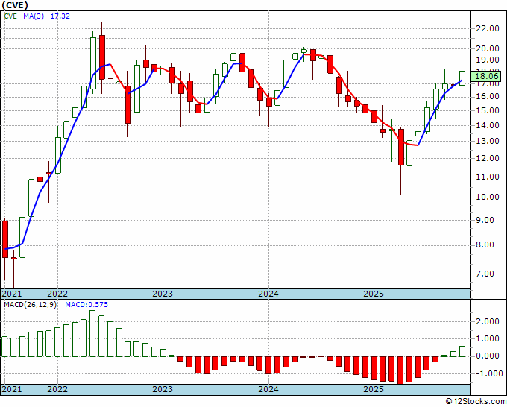This screenshot has height=407, width=507.
Task: Click 2022 on the price chart axis
Action: (x=57, y=294)
